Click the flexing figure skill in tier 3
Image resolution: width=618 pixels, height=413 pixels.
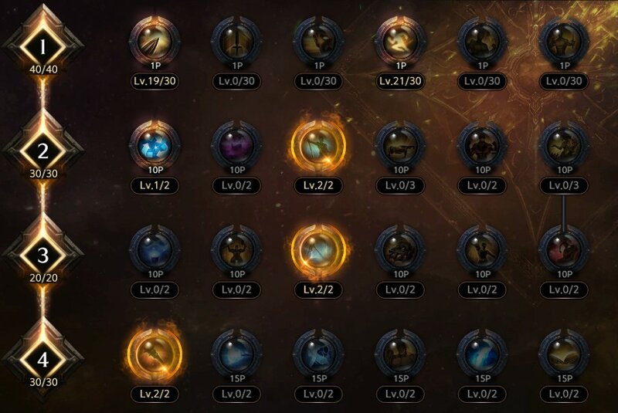(237, 250)
